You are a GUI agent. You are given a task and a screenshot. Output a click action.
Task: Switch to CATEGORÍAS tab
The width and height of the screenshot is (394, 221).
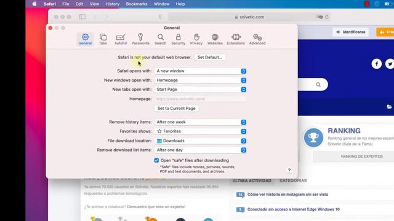click(293, 180)
